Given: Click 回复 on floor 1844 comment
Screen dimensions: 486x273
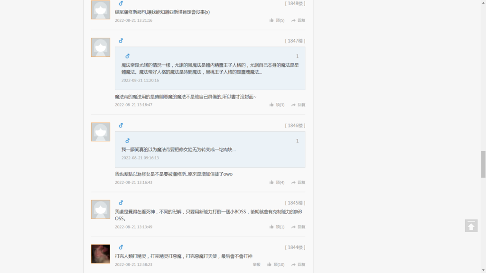Looking at the screenshot, I should pos(298,264).
